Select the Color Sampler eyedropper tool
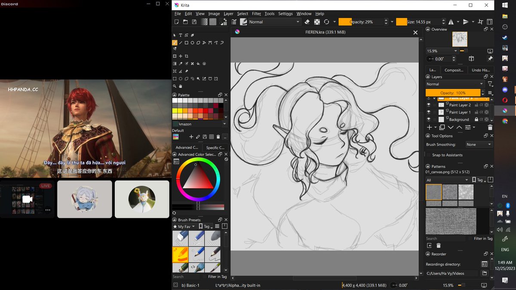 pyautogui.click(x=181, y=64)
